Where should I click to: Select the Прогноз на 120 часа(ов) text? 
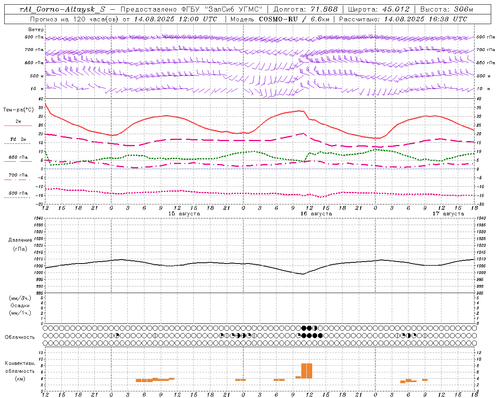click(75, 19)
